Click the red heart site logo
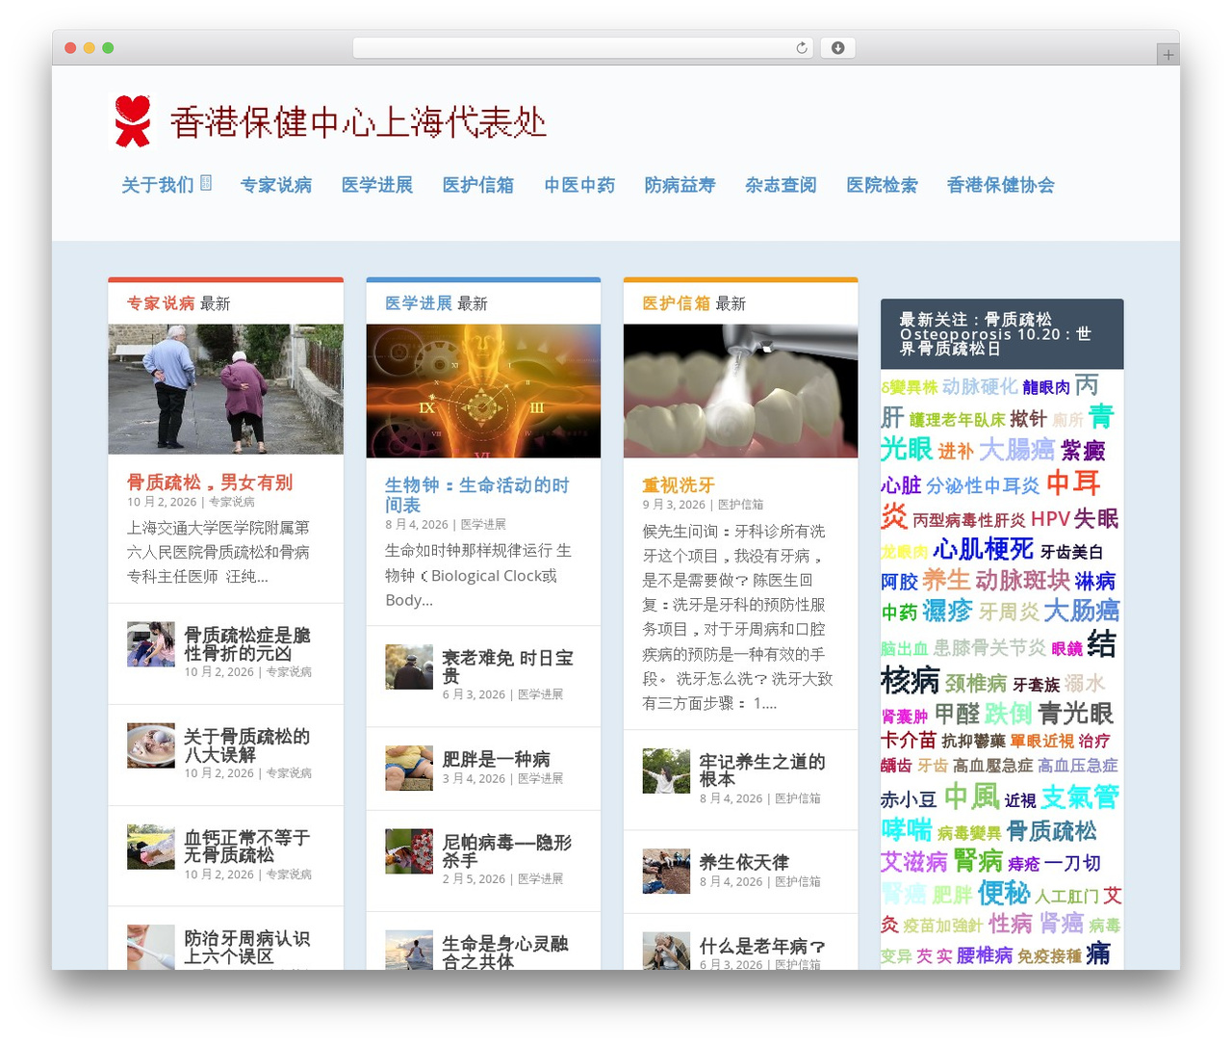The image size is (1232, 1044). pos(133,121)
